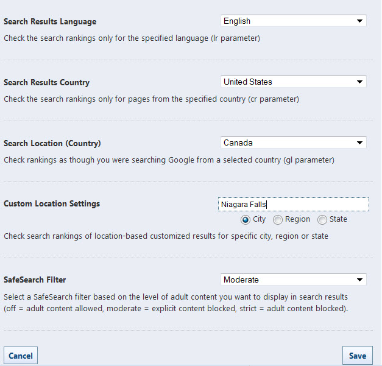This screenshot has width=382, height=366.
Task: Click the Cancel button
Action: pyautogui.click(x=21, y=356)
